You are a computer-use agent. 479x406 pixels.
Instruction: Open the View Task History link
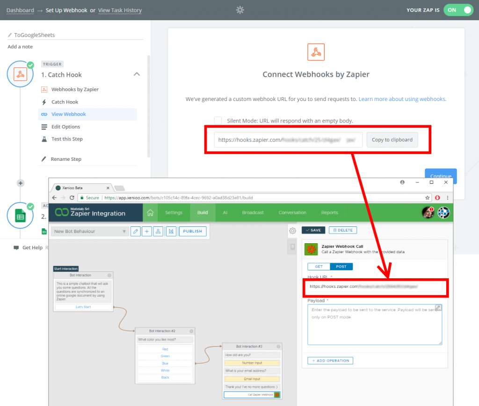click(x=120, y=10)
